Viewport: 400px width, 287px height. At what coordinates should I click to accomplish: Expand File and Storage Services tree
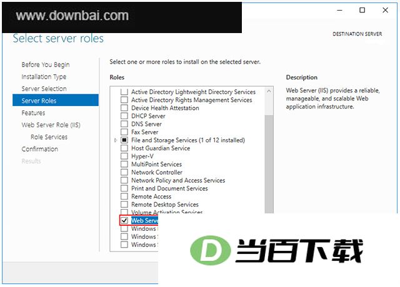[x=116, y=140]
